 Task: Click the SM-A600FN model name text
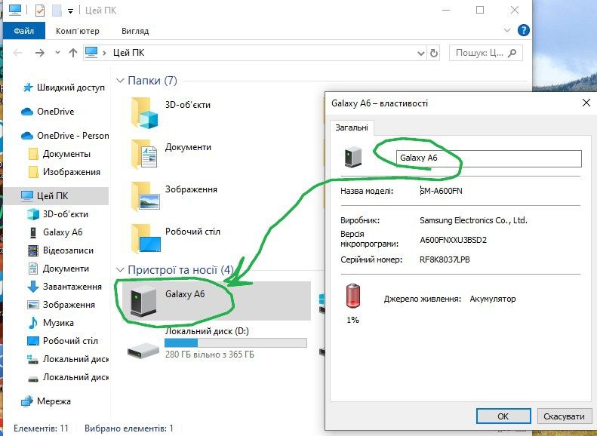(x=441, y=191)
